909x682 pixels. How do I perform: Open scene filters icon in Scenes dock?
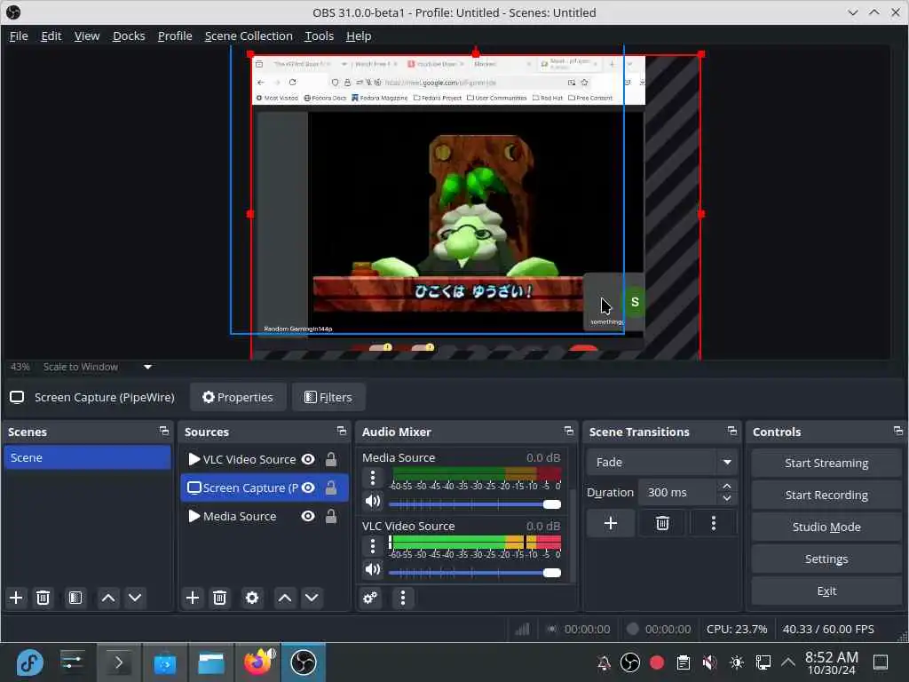pos(75,598)
